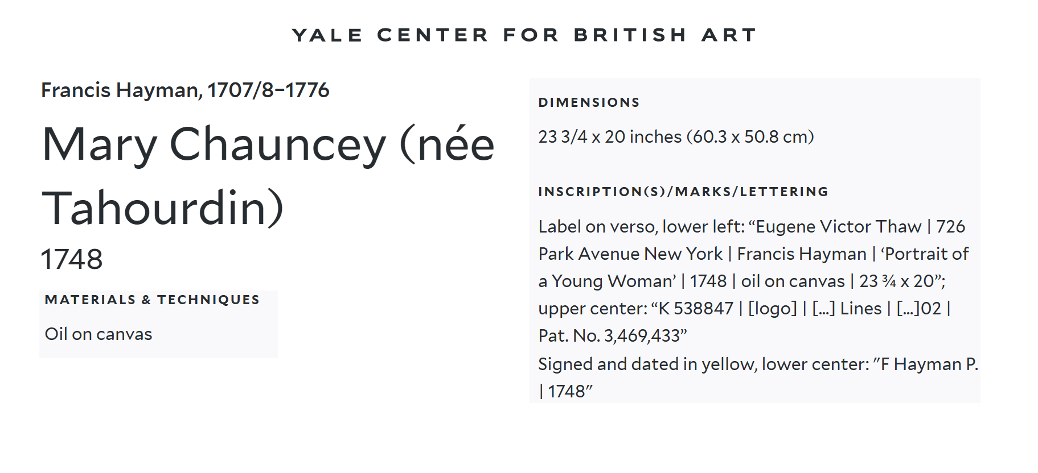Select the title Mary Chauncey (née Tahourdin)
Viewport: 1038px width, 473px height.
coord(268,175)
